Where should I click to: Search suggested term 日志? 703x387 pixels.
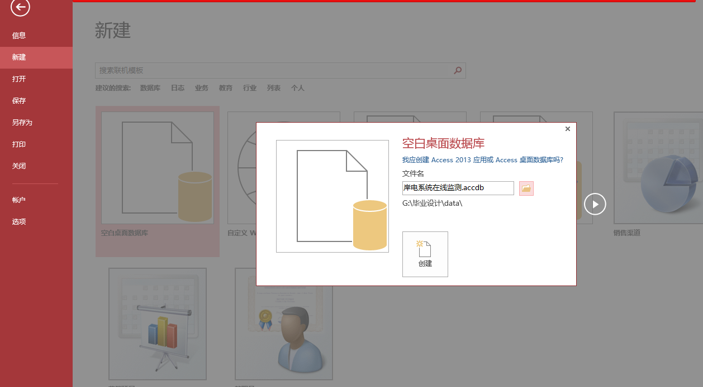178,88
